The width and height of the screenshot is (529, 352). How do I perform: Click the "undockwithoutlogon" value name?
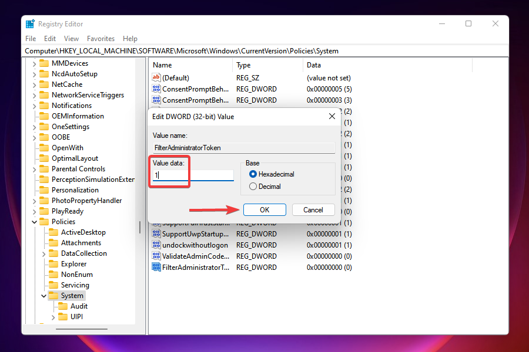[195, 245]
